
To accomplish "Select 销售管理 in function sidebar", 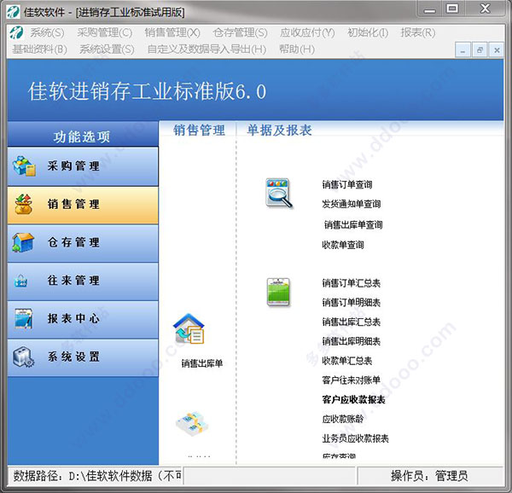I will [x=83, y=205].
